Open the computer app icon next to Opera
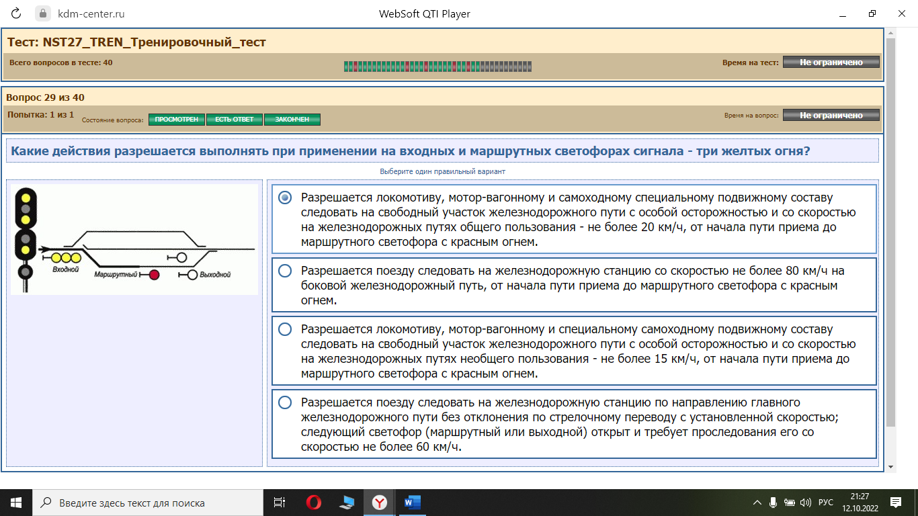 click(347, 502)
